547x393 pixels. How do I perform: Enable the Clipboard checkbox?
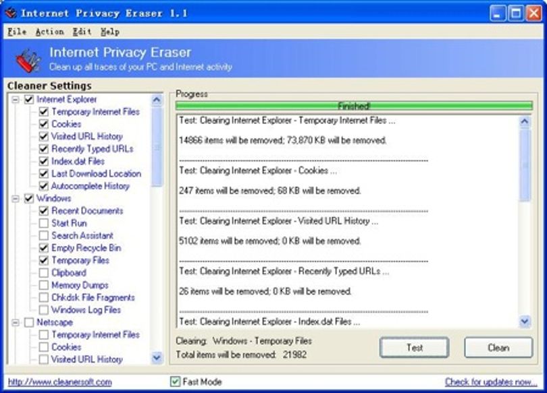coord(44,272)
